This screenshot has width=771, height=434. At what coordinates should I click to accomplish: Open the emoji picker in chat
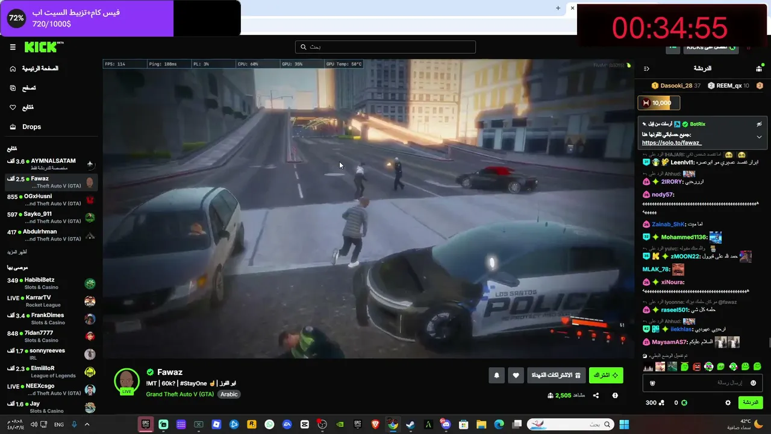click(753, 383)
